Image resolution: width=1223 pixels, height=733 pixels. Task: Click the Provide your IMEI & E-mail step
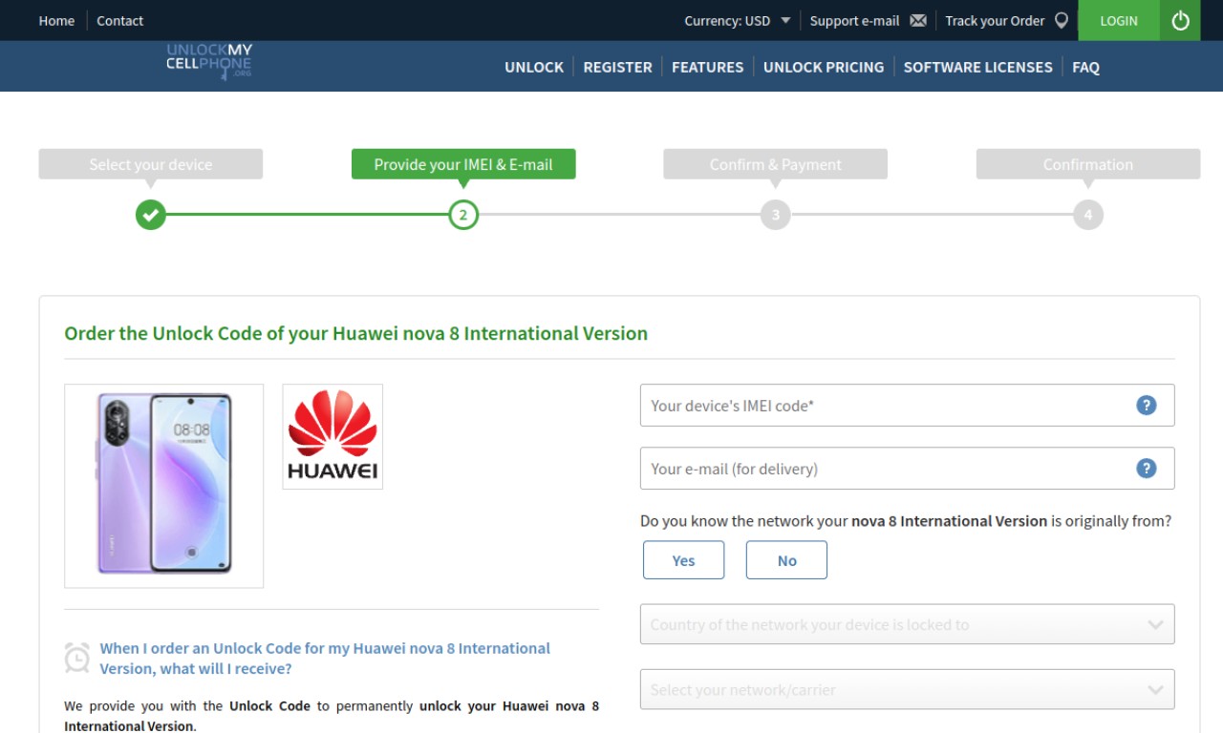tap(463, 164)
